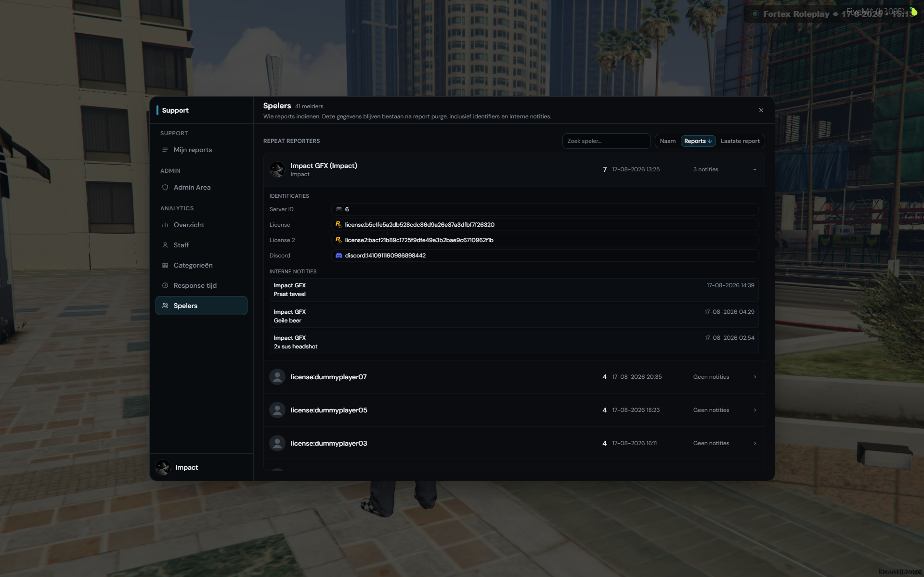Click 'Geen notities' on dummyplayer05 row
924x577 pixels.
coord(711,410)
